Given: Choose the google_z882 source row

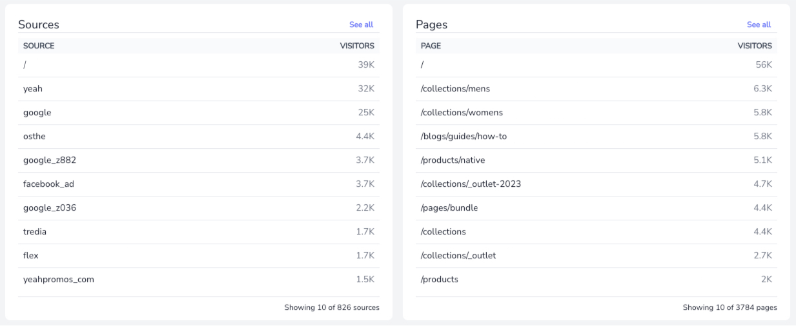Looking at the screenshot, I should pos(199,160).
